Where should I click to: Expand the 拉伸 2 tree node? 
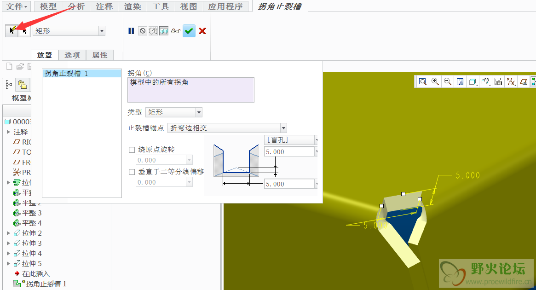(9, 233)
